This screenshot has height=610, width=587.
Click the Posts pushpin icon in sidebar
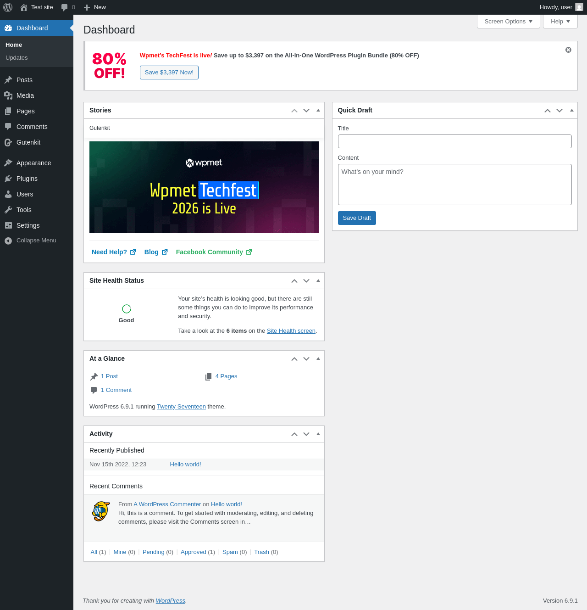coord(8,80)
